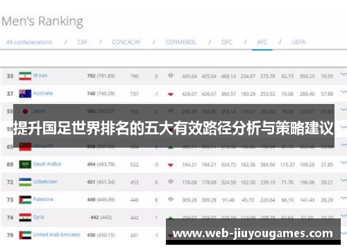
Task: Switch to the CAF tab
Action: tap(83, 42)
